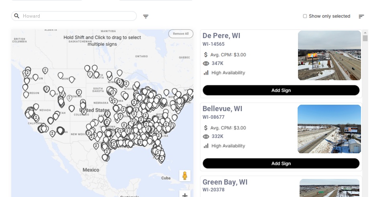Add the Bellevue, WI sign
The image size is (369, 197).
click(281, 163)
